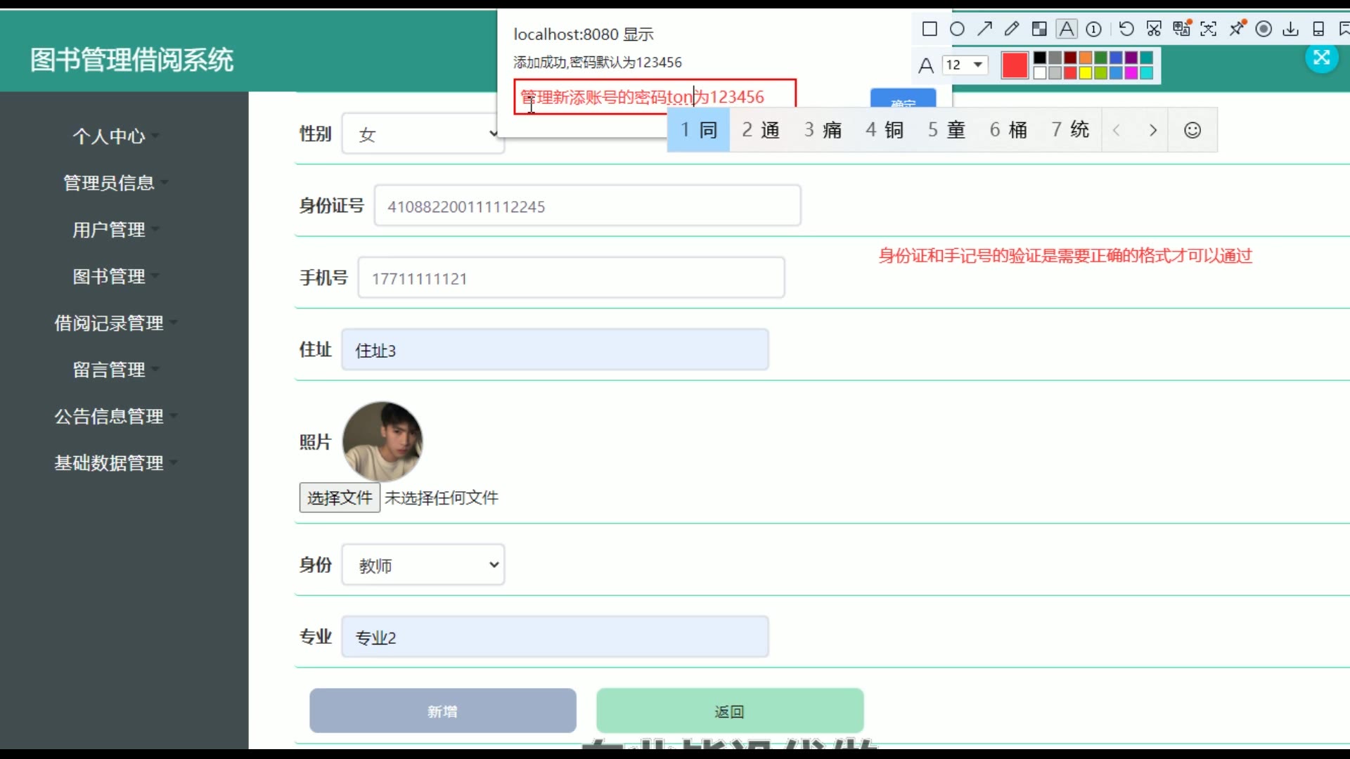Screen dimensions: 1350x759
Task: Open the font size 12 dropdown
Action: point(965,65)
